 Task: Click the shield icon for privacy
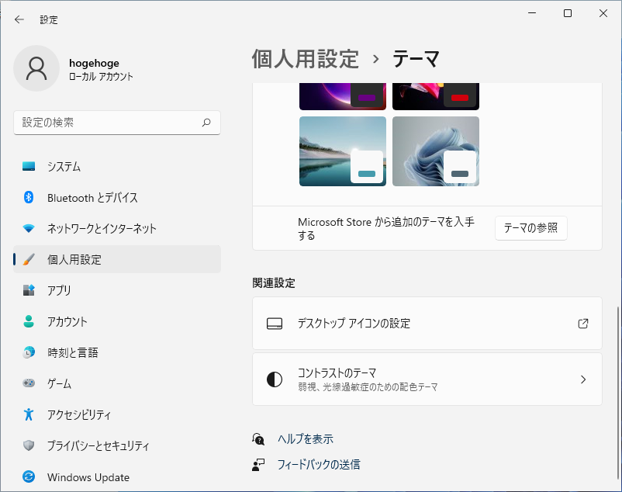(29, 445)
